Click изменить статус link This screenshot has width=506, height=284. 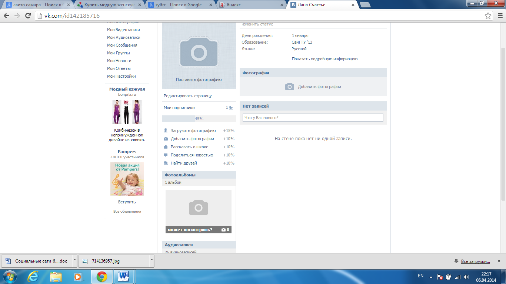click(x=257, y=24)
